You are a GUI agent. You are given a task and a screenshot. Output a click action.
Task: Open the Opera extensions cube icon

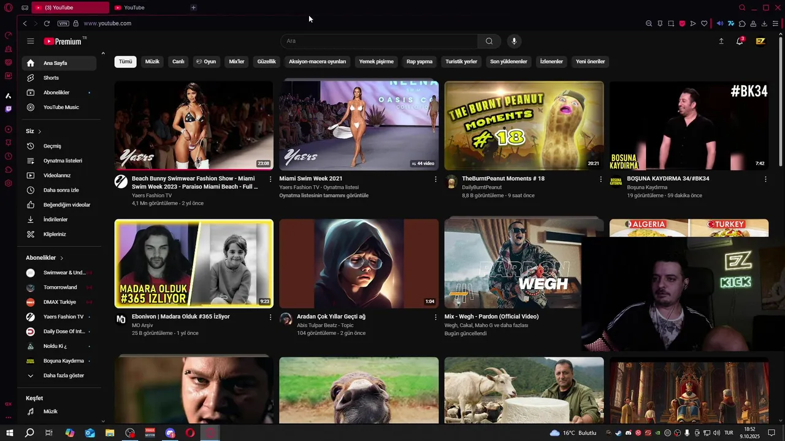pyautogui.click(x=742, y=23)
